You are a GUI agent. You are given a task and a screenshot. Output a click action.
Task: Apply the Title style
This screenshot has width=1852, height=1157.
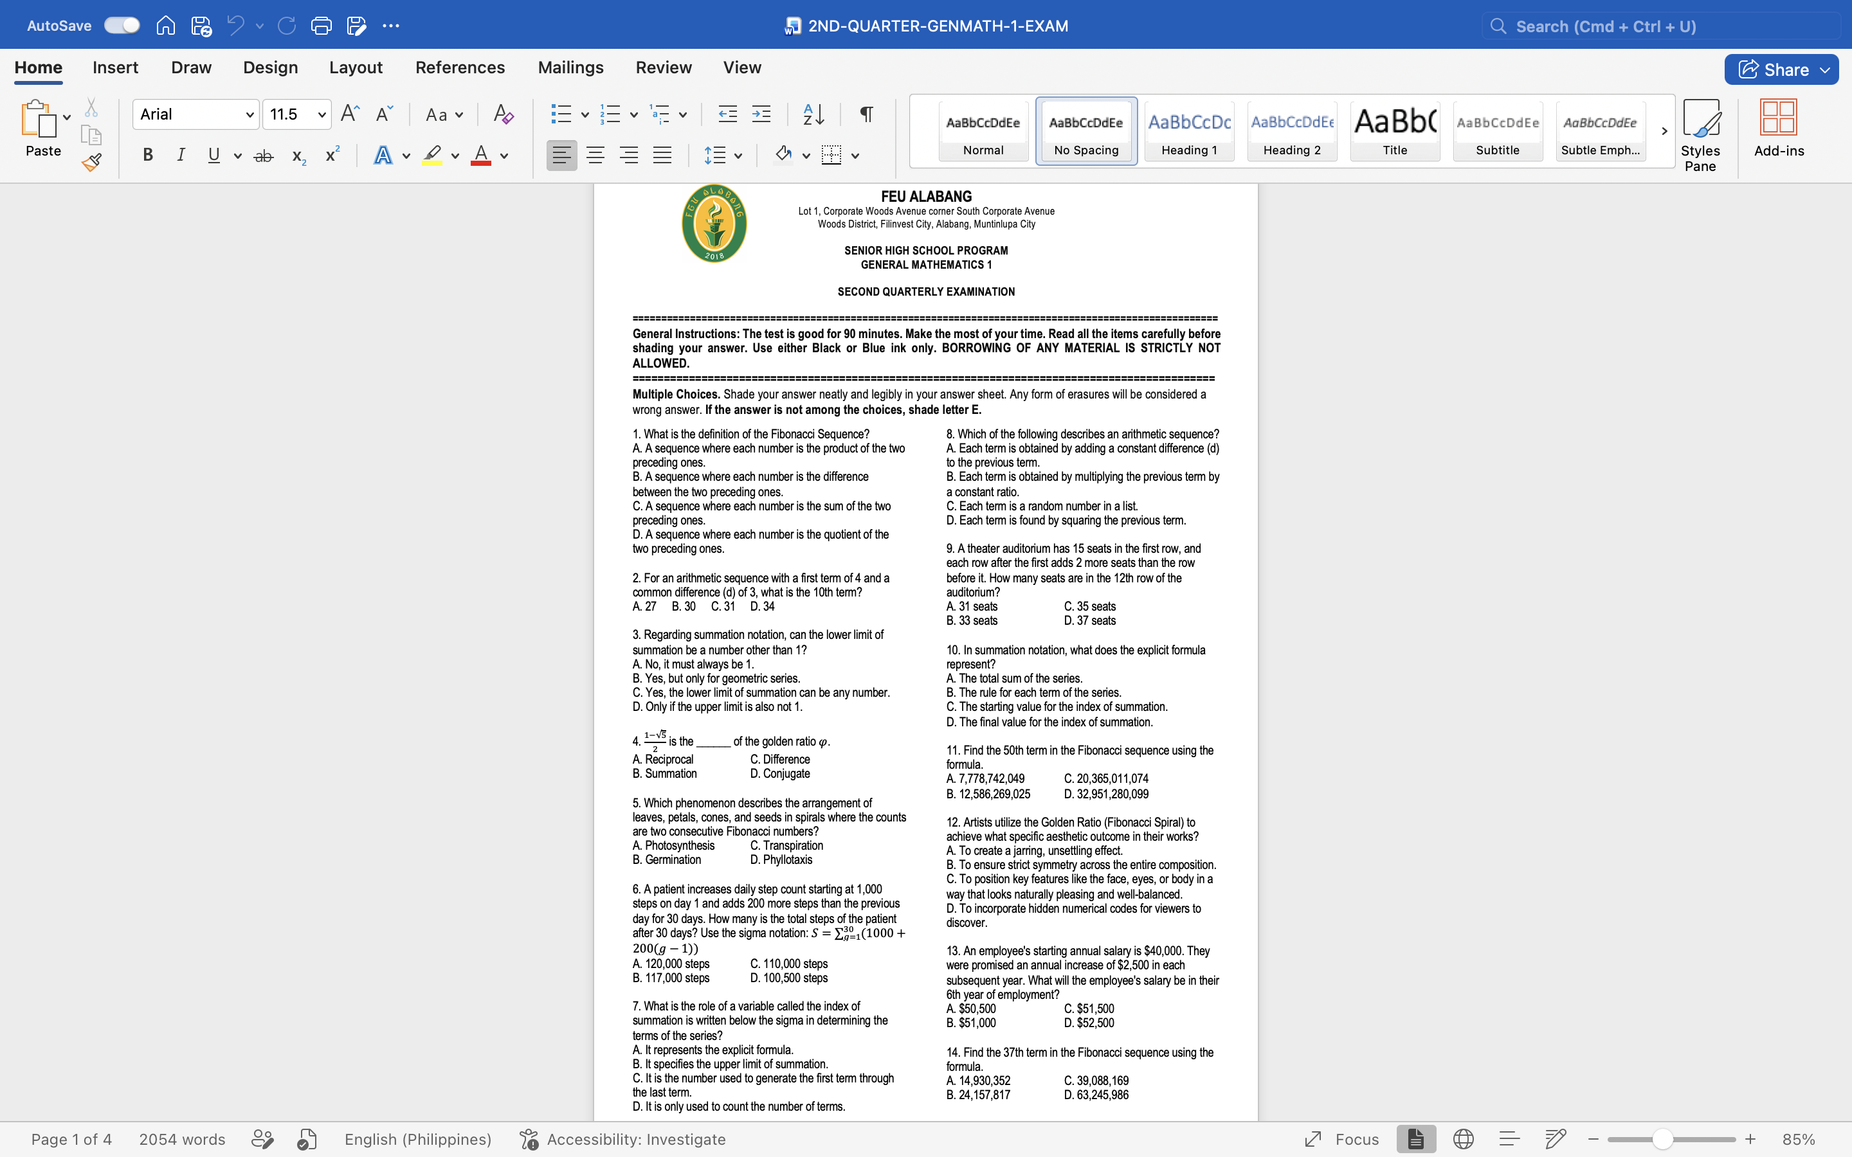pos(1394,131)
